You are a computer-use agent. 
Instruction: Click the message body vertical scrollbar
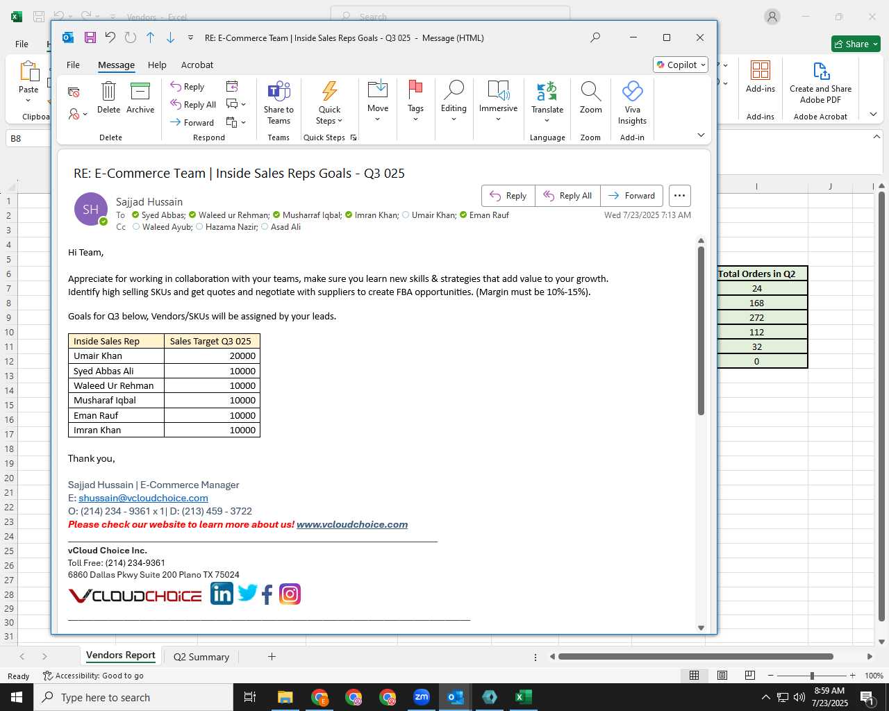coord(701,331)
